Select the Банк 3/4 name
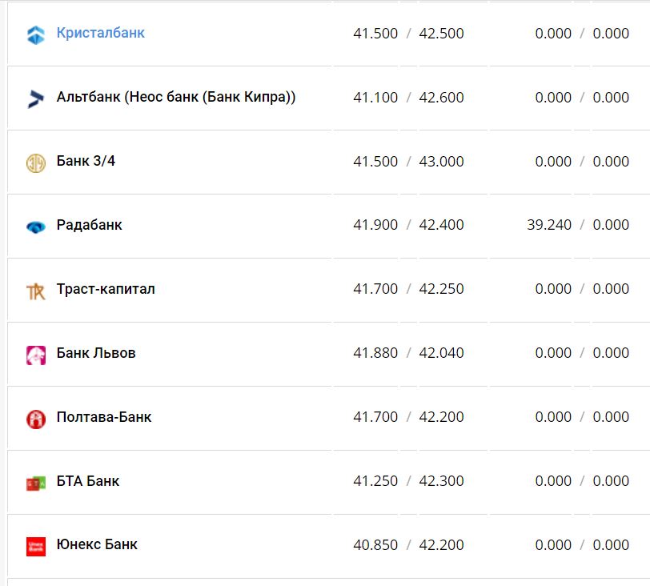 pyautogui.click(x=86, y=161)
